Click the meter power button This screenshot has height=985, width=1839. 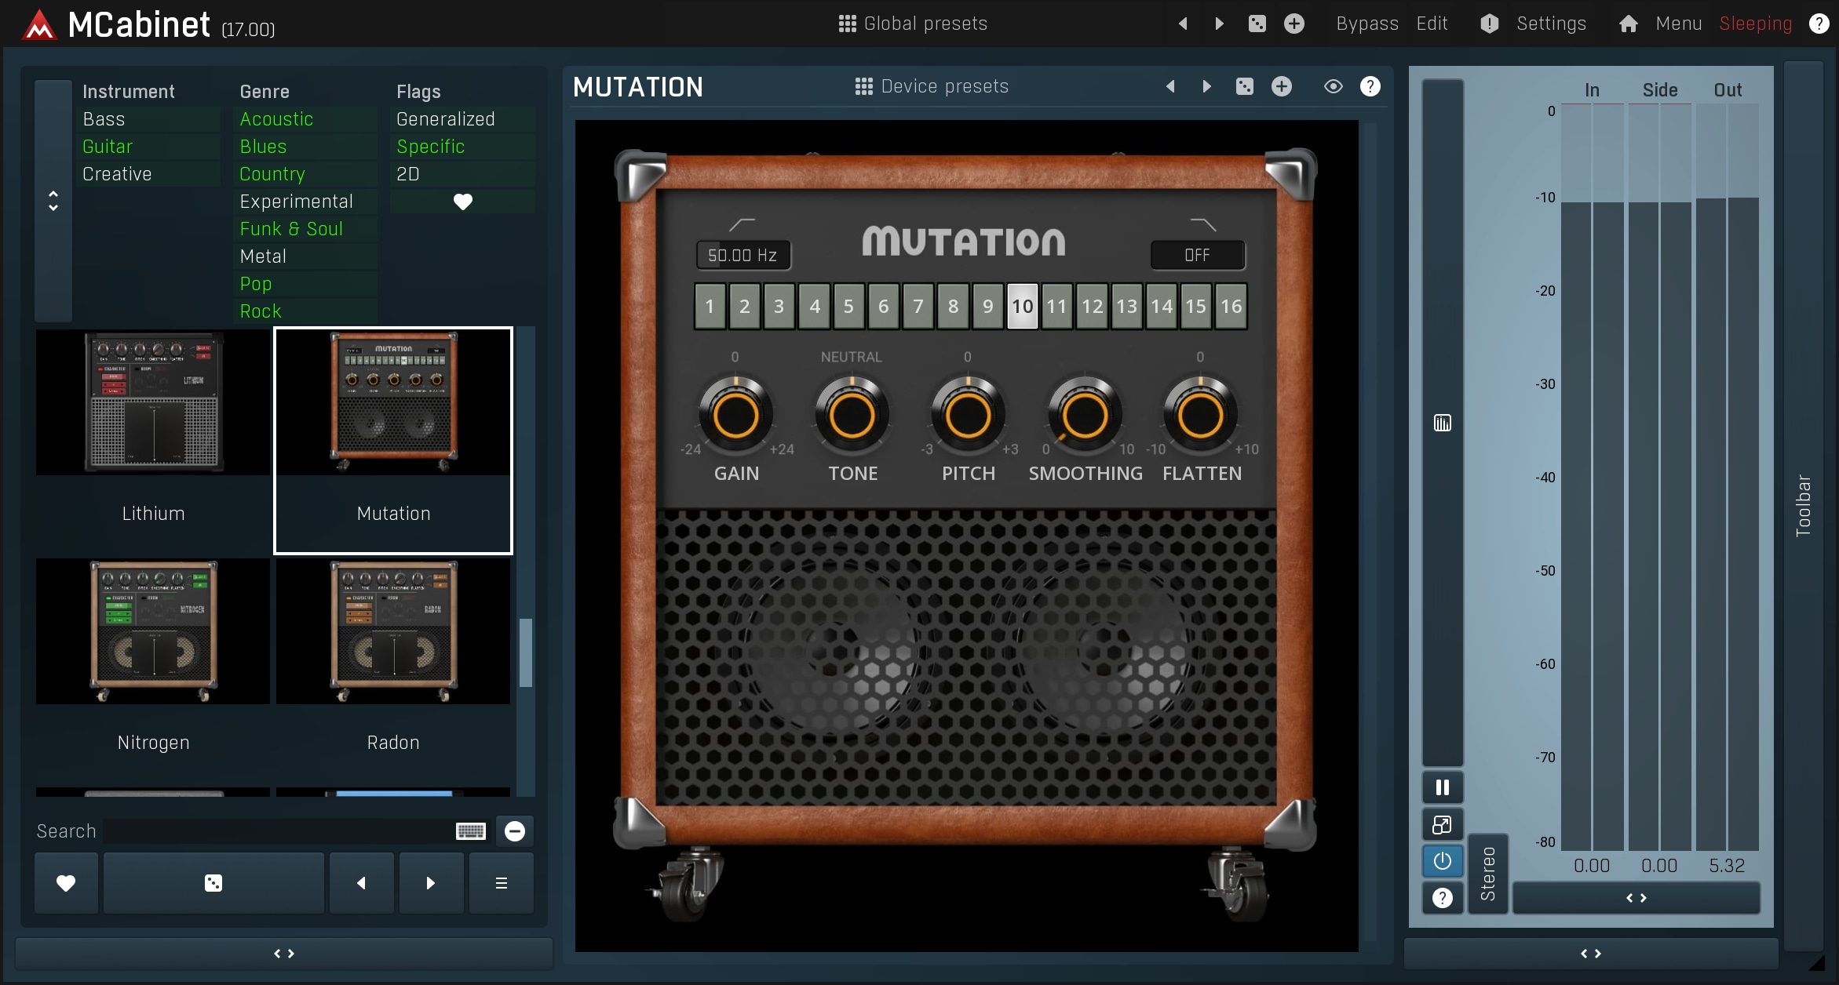coord(1442,861)
